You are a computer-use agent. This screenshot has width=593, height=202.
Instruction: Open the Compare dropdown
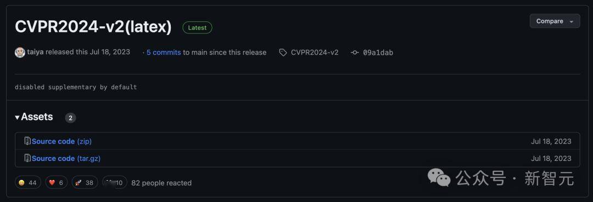point(555,21)
